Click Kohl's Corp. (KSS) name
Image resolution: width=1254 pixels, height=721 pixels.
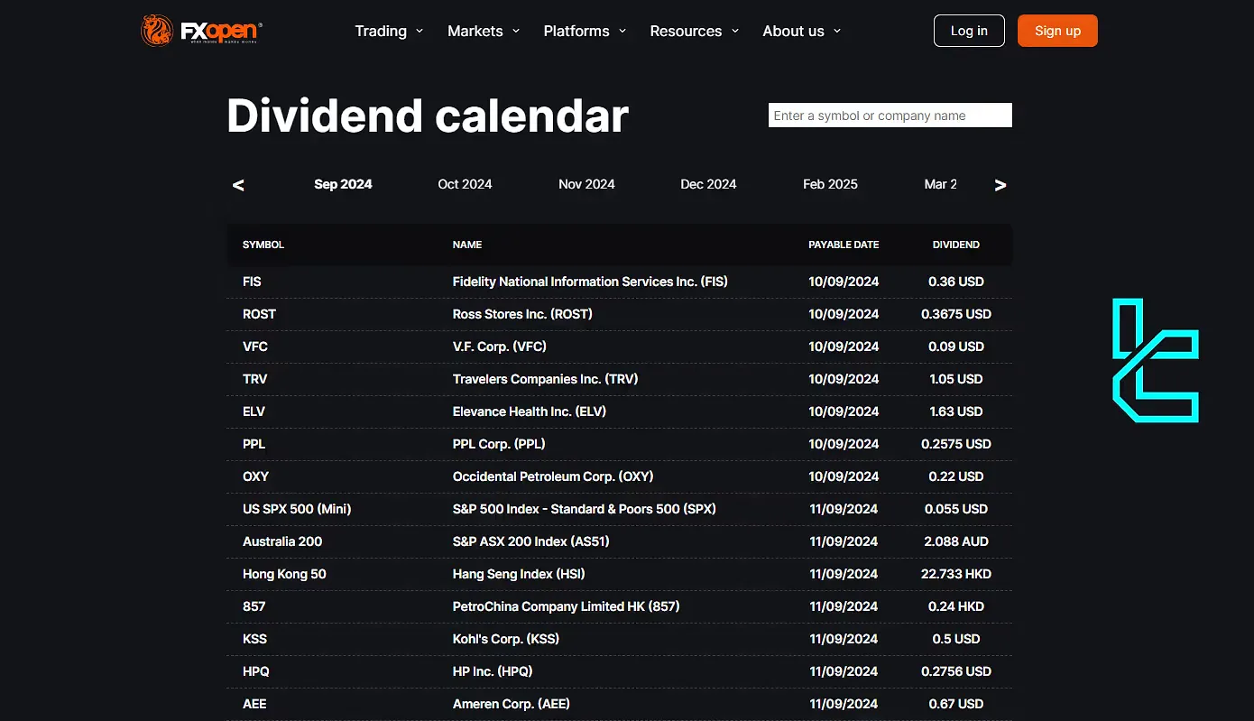(506, 639)
